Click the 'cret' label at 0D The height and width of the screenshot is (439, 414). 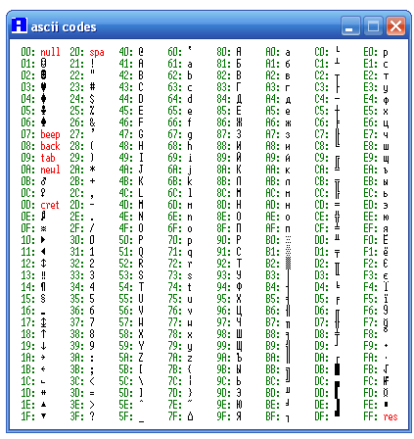tap(50, 205)
